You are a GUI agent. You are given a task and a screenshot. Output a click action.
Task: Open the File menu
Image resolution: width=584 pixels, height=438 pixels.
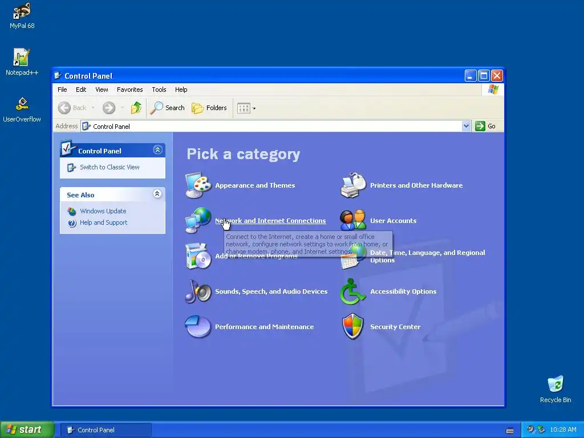pos(62,90)
